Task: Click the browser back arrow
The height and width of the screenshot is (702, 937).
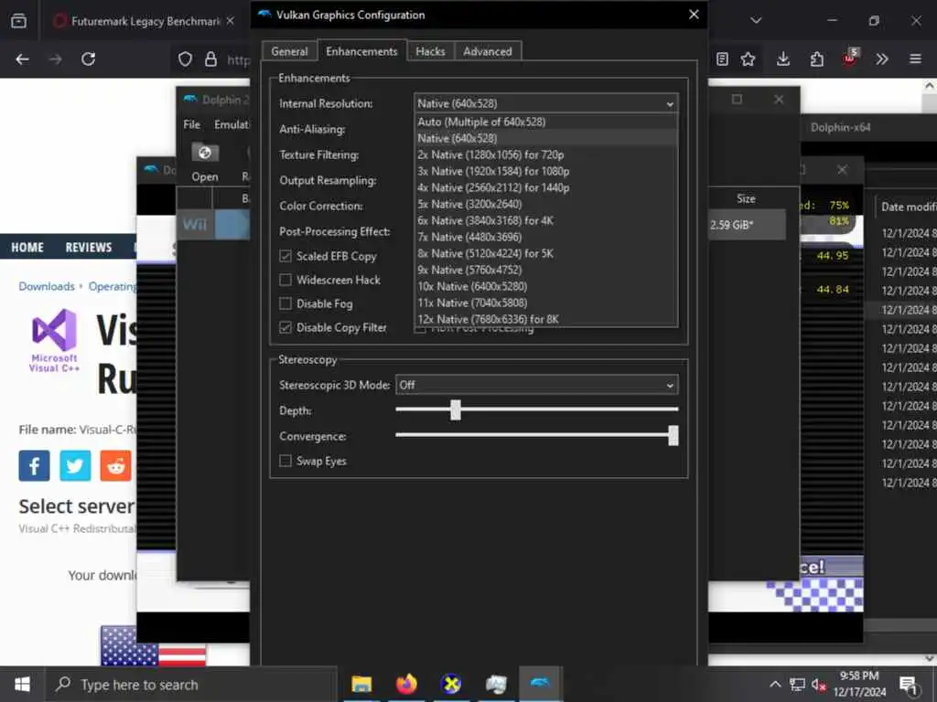Action: (22, 59)
